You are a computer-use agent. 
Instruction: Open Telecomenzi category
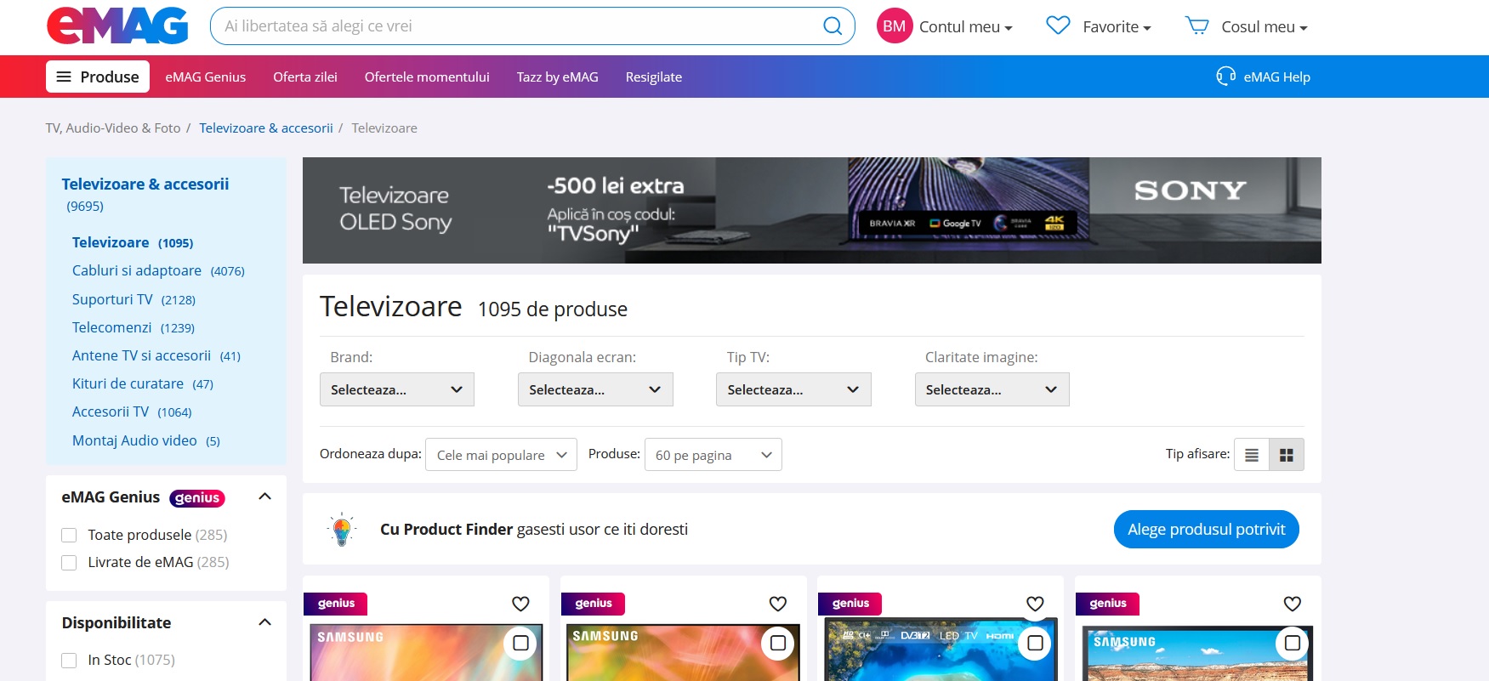click(111, 327)
